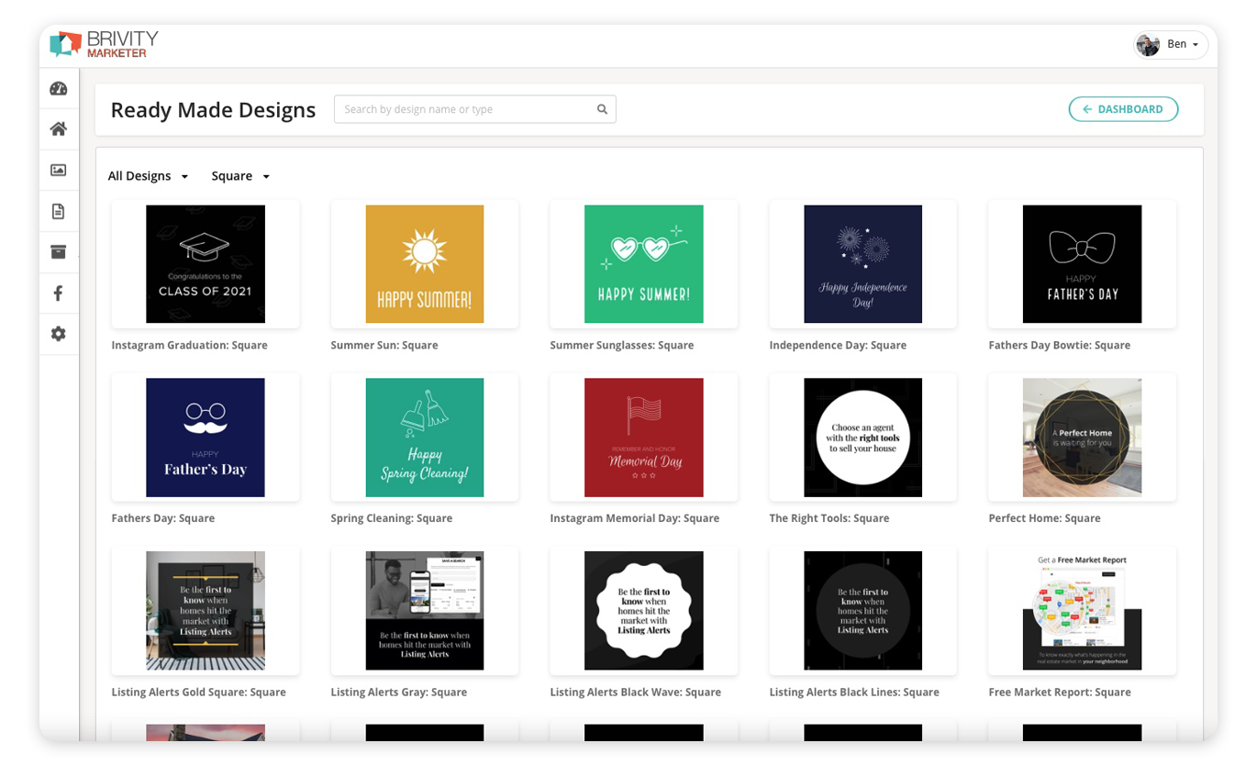Open the Perfect Home design thumbnail
Screen dimensions: 1257x765
click(1082, 438)
